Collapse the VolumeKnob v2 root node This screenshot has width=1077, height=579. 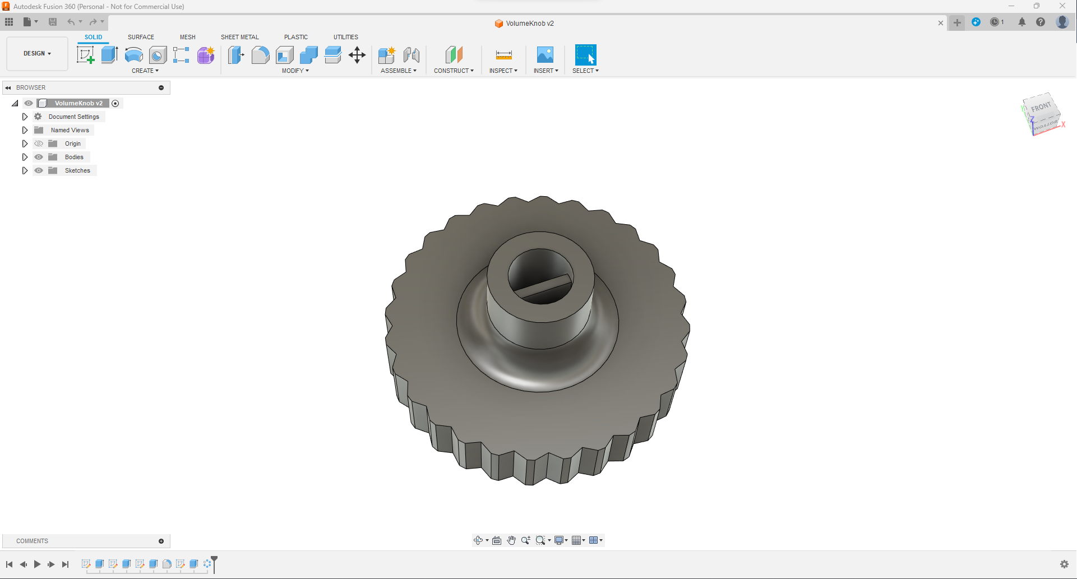[x=15, y=103]
